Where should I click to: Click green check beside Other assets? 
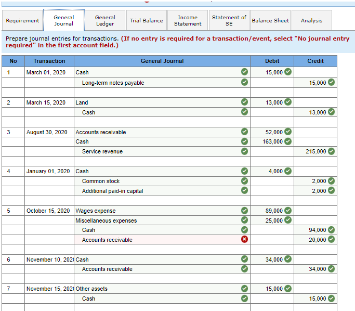click(x=244, y=289)
